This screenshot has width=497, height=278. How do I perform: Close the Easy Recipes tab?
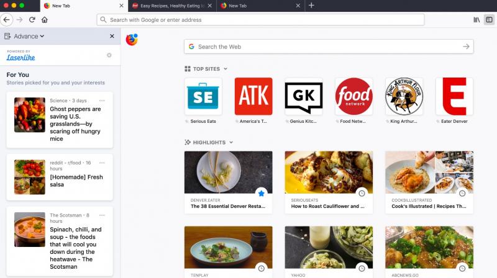[x=209, y=6]
